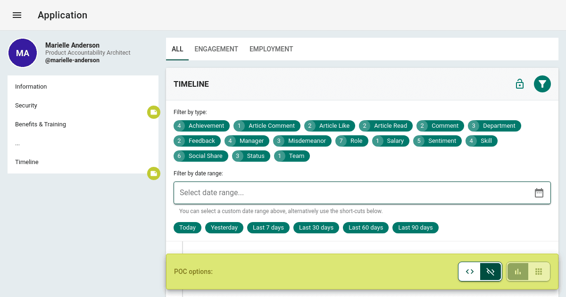Screen dimensions: 566x297
Task: Apply the Last 30 days shortcut
Action: tap(316, 227)
